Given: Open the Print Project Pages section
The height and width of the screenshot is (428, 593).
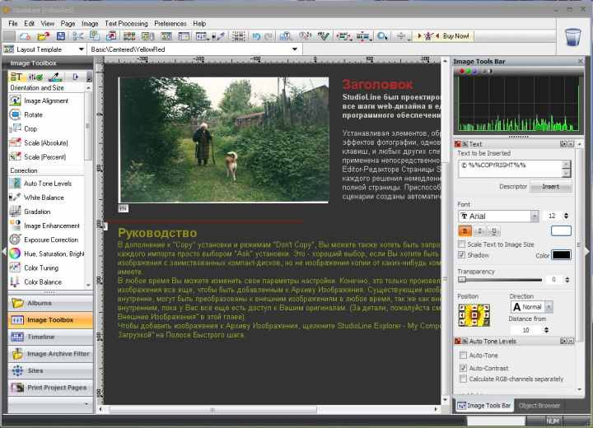Looking at the screenshot, I should click(50, 388).
